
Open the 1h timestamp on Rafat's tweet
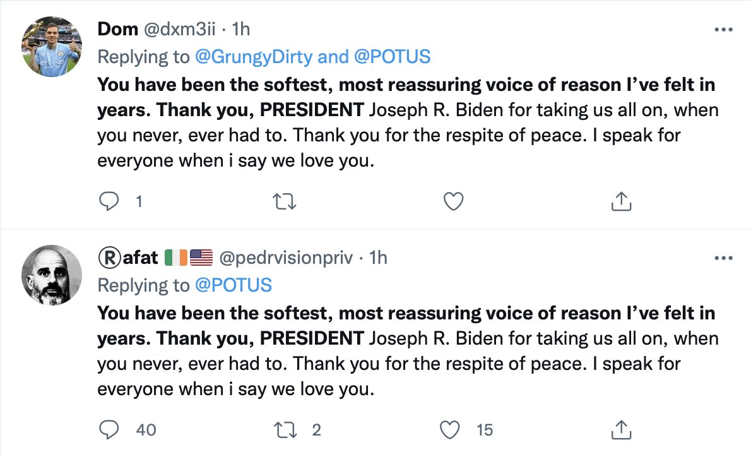click(378, 258)
